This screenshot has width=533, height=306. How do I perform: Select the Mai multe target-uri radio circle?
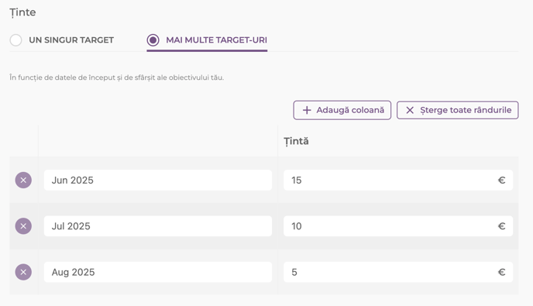153,40
